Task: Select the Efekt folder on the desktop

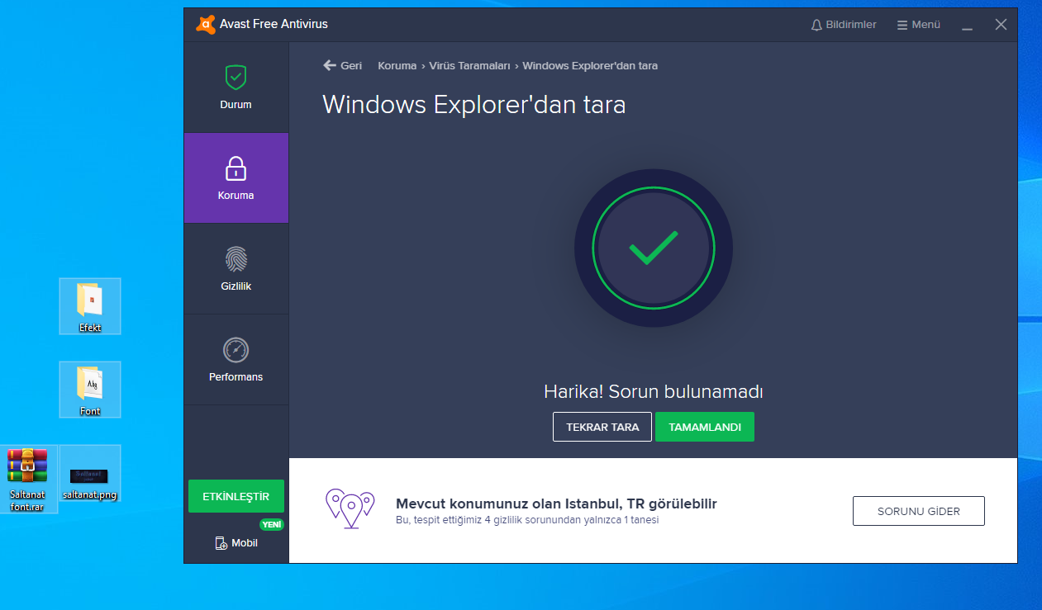Action: [x=90, y=306]
